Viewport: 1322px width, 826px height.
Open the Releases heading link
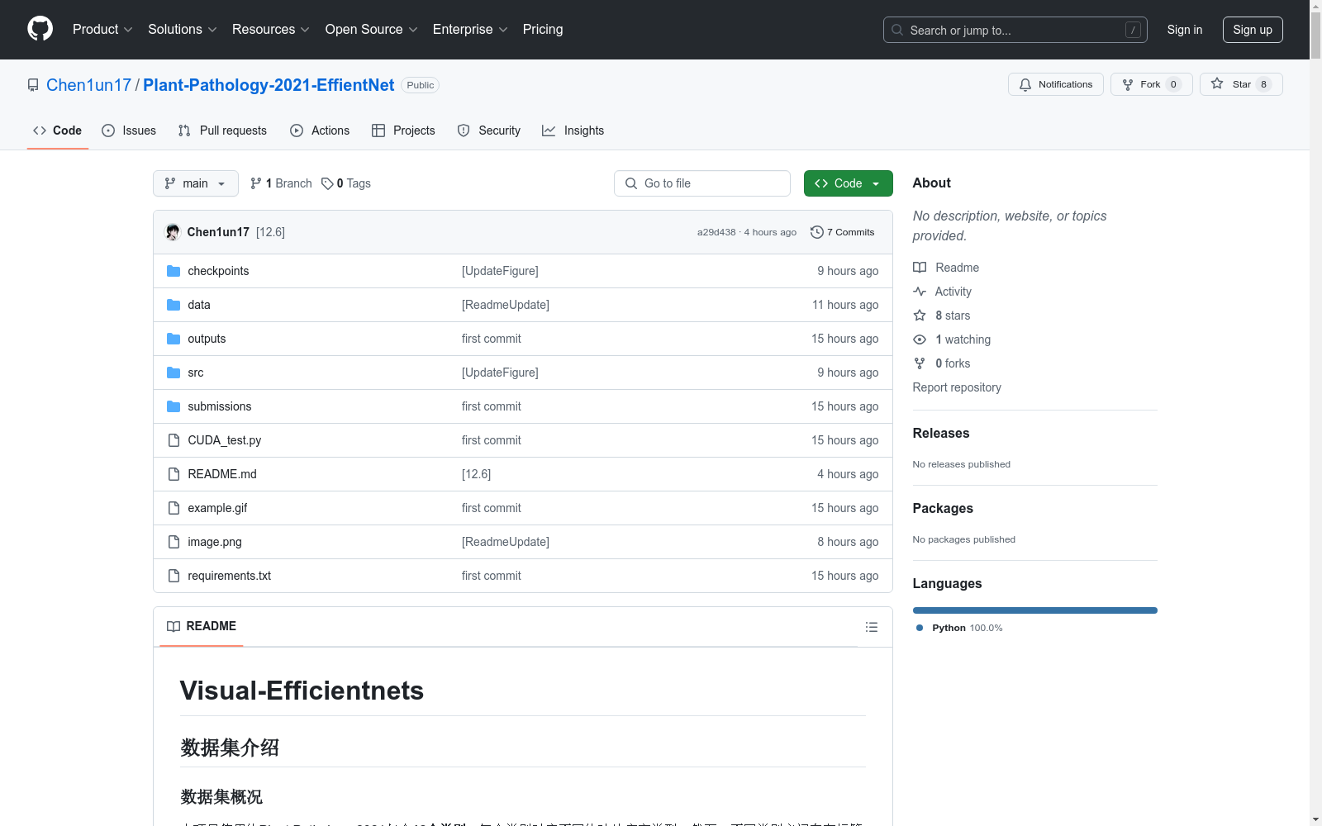(941, 433)
